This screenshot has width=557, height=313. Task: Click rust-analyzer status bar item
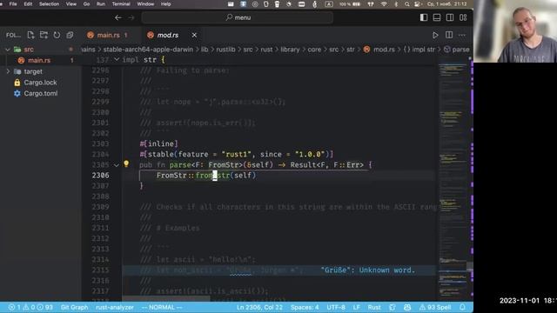tap(114, 307)
